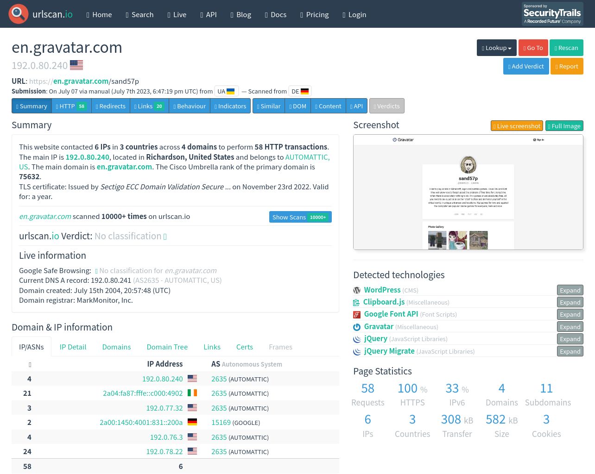Click the US flag beside 192.0.80.240 header
The image size is (595, 474).
coord(76,65)
